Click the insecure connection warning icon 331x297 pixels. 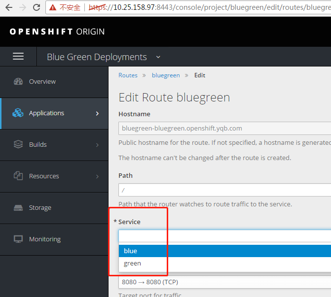pos(52,7)
